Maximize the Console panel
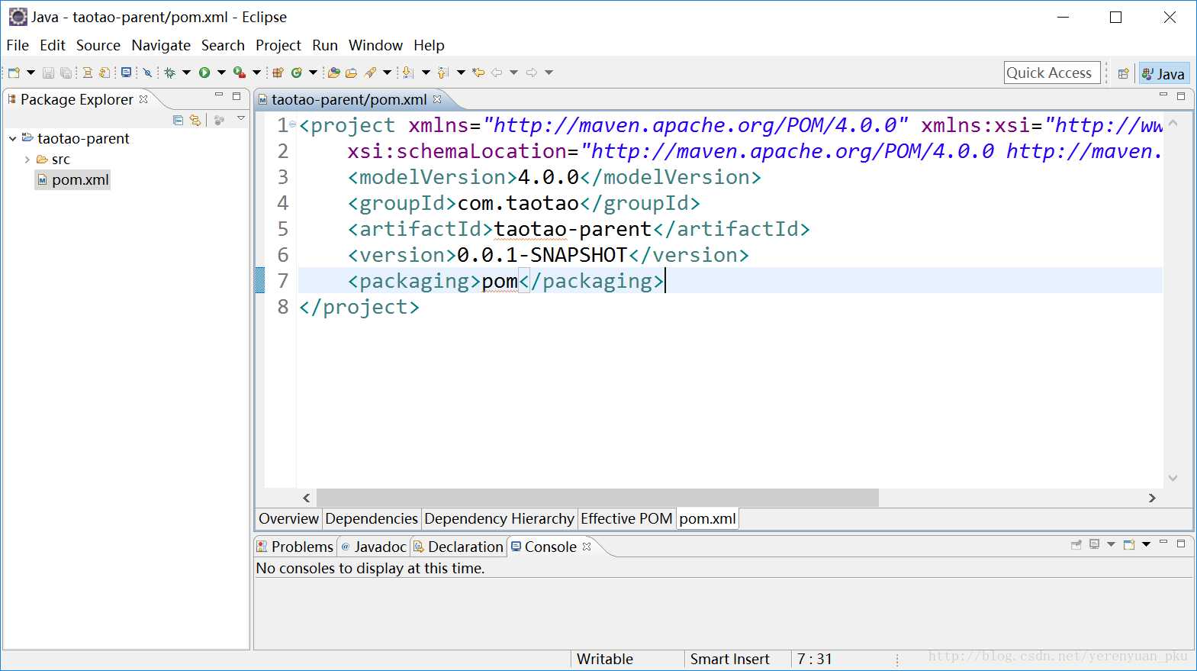This screenshot has width=1197, height=671. 1181,544
